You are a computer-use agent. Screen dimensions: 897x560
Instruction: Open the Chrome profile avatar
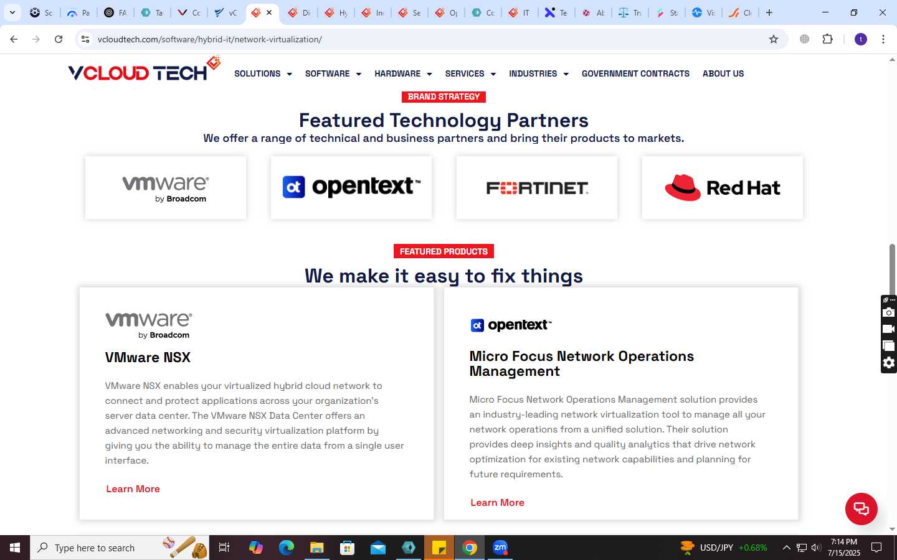[x=861, y=39]
